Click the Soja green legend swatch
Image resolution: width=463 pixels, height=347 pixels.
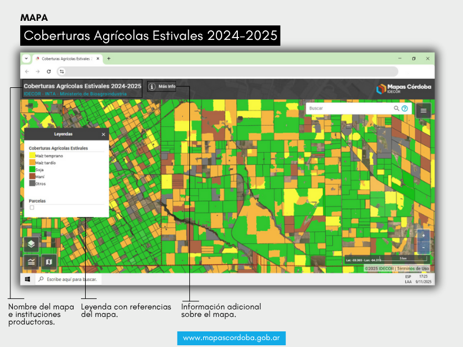(x=32, y=170)
